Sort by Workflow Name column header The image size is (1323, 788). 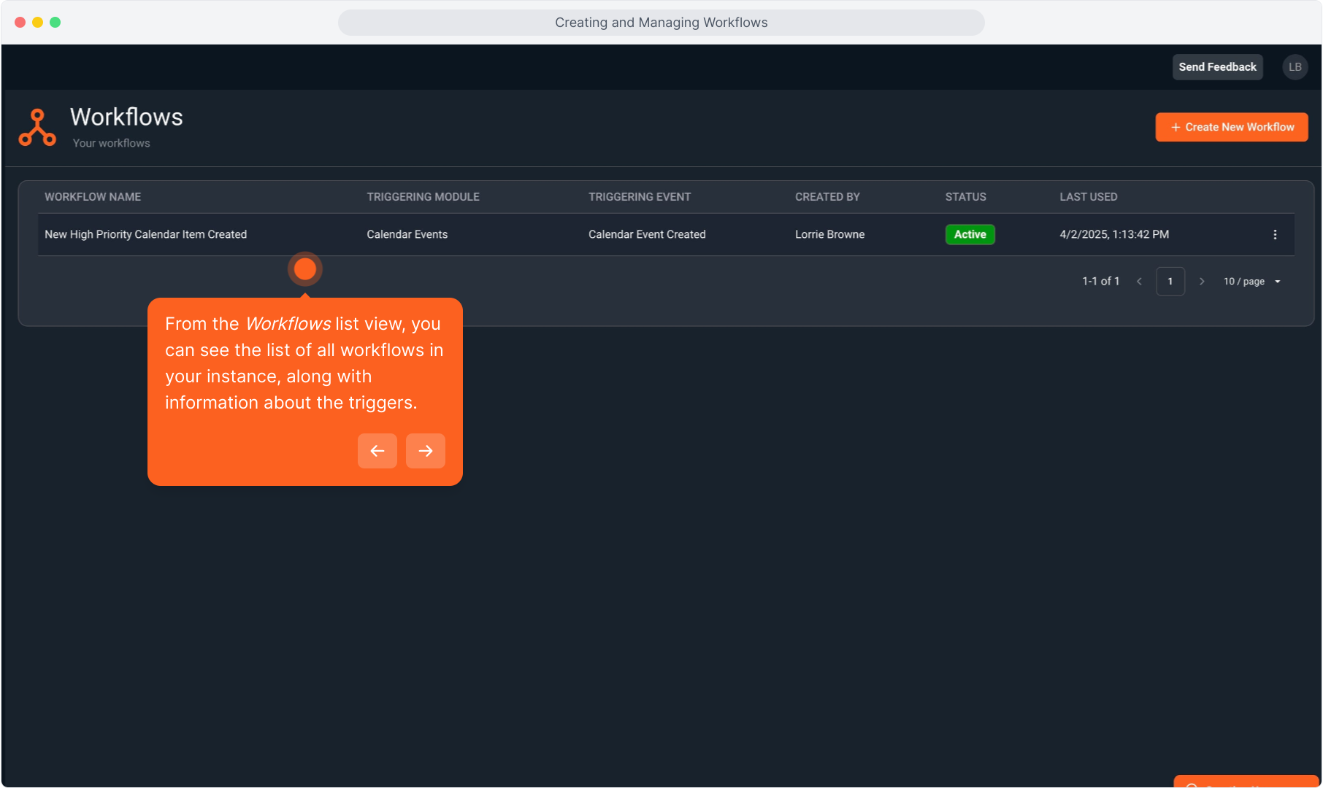(93, 197)
